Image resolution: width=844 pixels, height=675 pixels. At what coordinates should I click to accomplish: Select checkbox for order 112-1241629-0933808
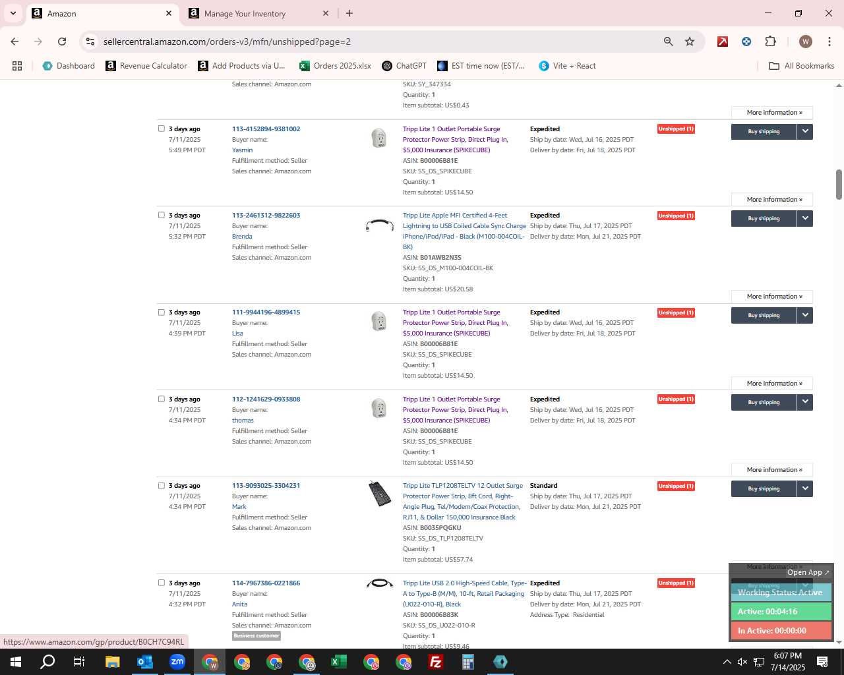click(162, 399)
